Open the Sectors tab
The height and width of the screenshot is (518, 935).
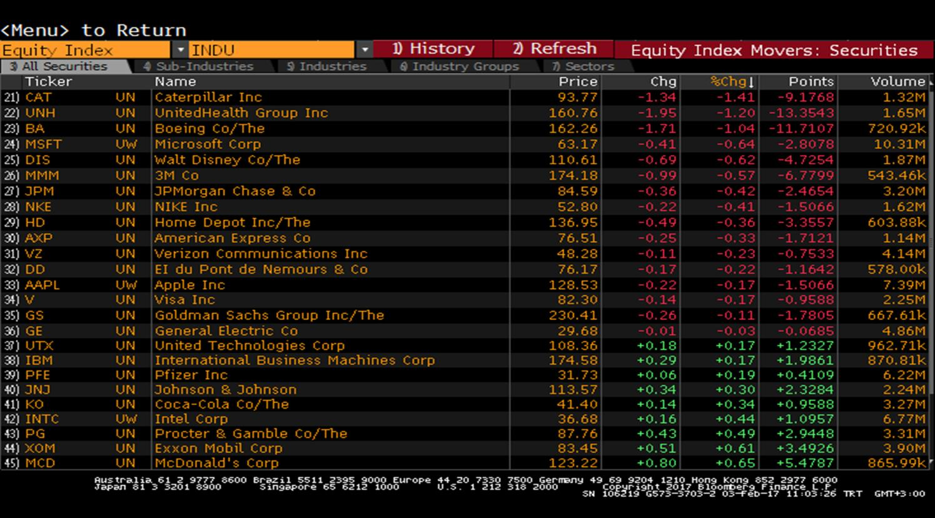click(583, 66)
